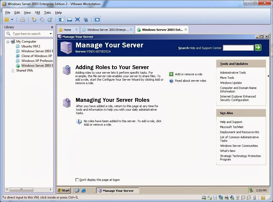273x202 pixels.
Task: Click the hard disk device status icon
Action: point(204,197)
